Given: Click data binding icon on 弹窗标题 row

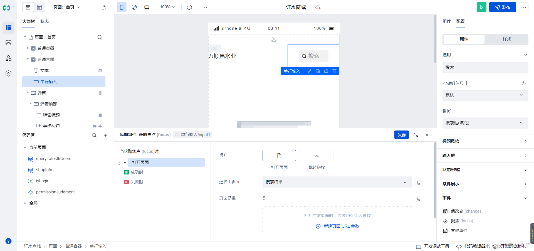Looking at the screenshot, I should point(100,115).
